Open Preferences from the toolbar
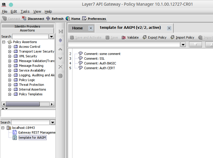Image resolution: width=213 pixels, height=158 pixels. 84,18
